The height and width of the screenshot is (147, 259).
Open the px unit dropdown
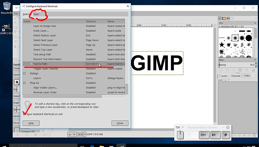72,134
